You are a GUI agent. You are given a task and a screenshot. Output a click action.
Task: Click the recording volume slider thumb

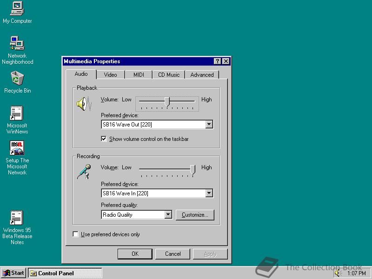[193, 170]
